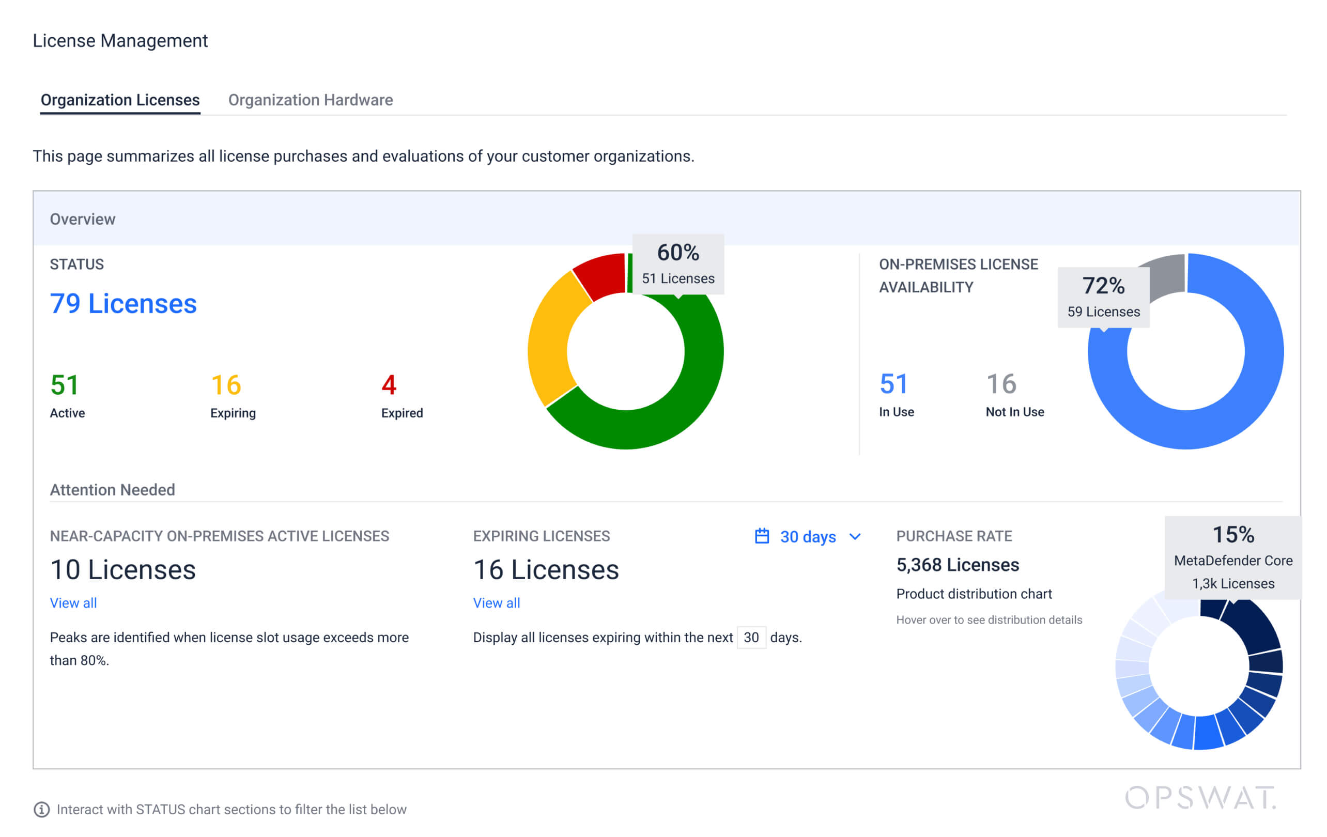Click the 51 Active license count
Screen dimensions: 1327x837
pyautogui.click(x=65, y=384)
